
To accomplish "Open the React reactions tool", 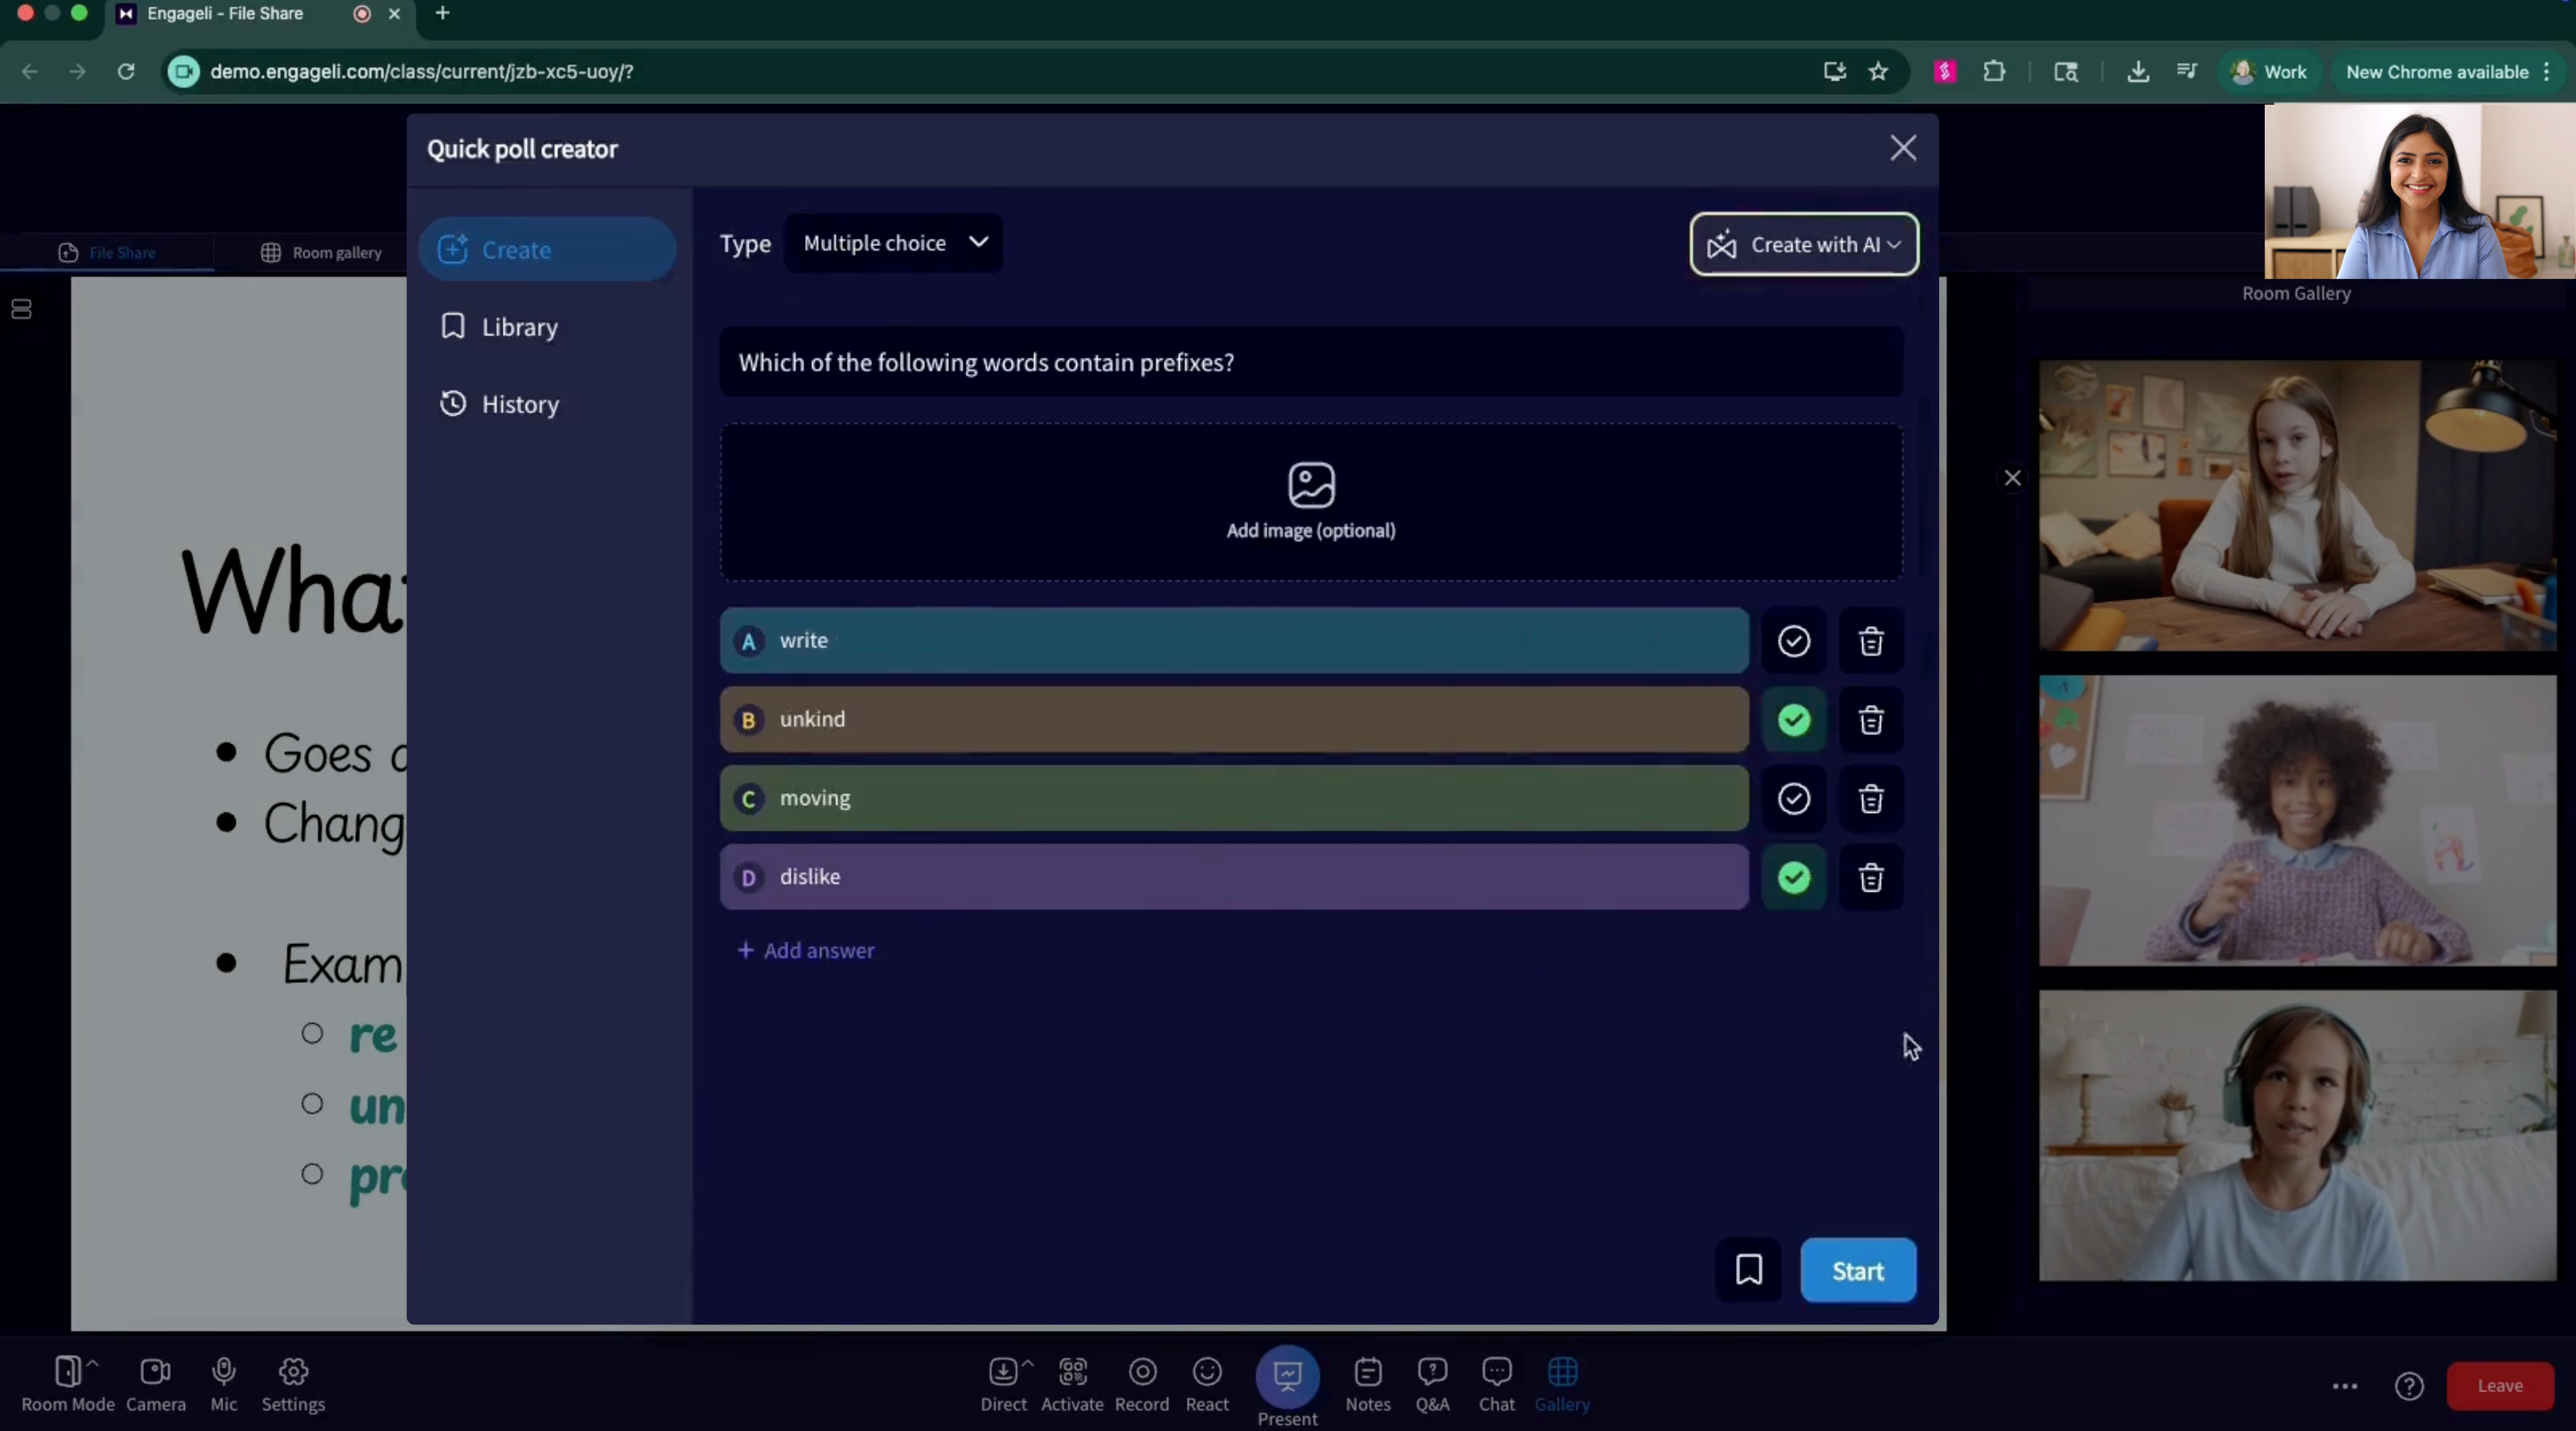I will (1207, 1385).
